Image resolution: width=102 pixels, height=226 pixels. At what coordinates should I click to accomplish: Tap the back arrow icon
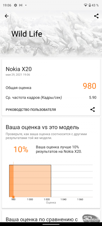7,16
